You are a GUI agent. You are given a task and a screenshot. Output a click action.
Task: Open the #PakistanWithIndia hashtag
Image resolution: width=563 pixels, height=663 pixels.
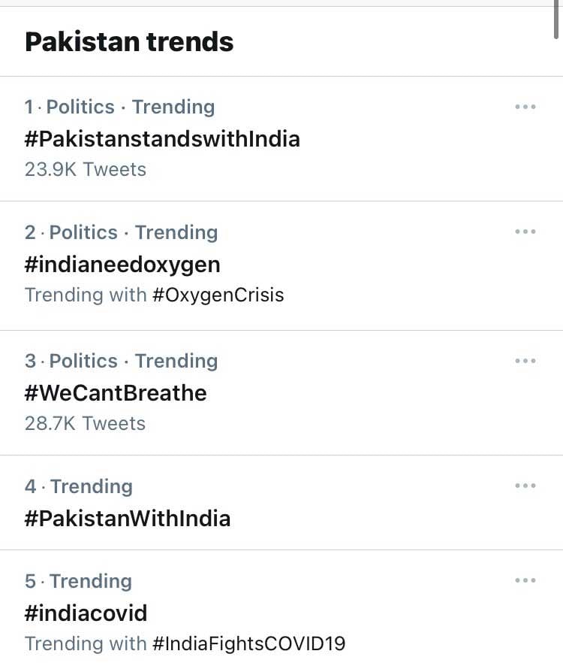coord(128,519)
